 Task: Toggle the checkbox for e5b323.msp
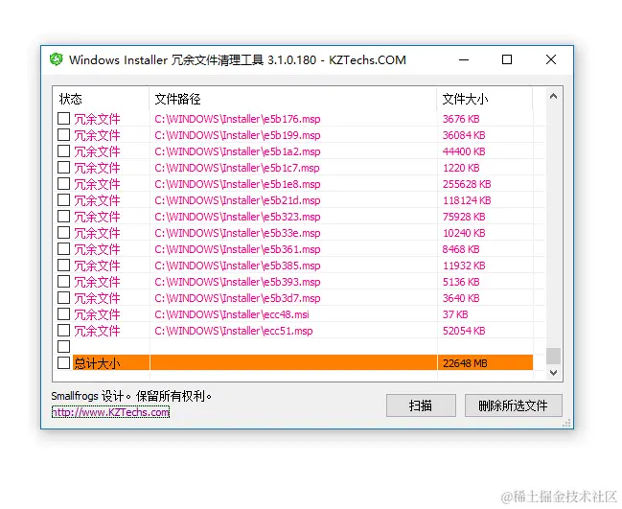click(x=63, y=216)
